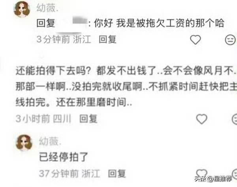The width and height of the screenshot is (237, 187).
Task: Tap the comment text 你好 我是被拖欠工资的那个哈
Action: click(x=159, y=23)
